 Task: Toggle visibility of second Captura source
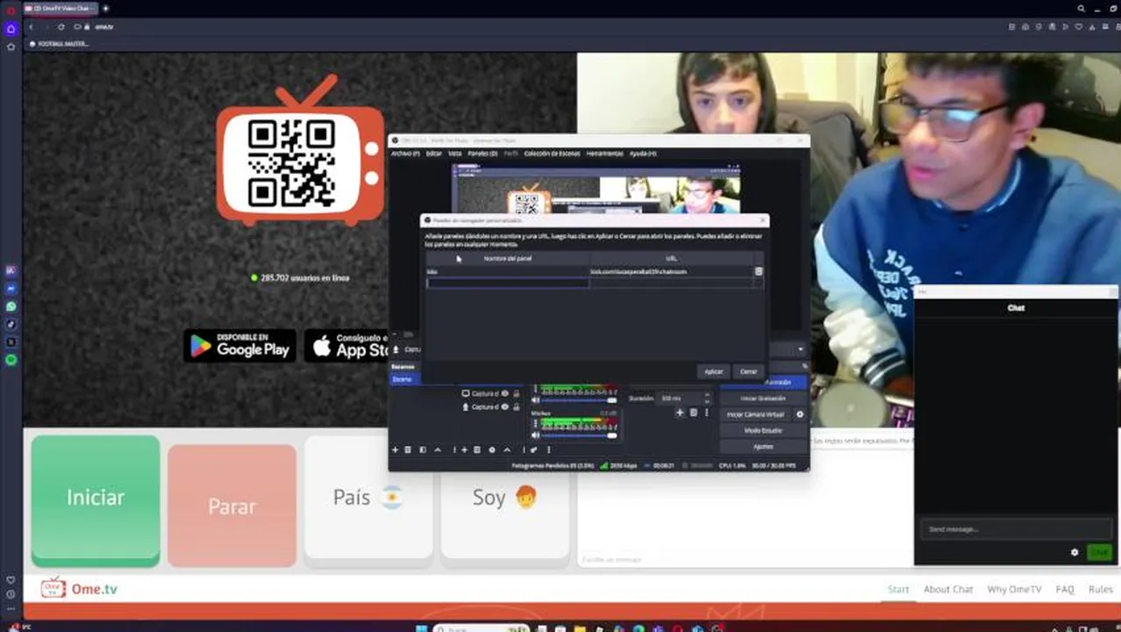pos(504,406)
